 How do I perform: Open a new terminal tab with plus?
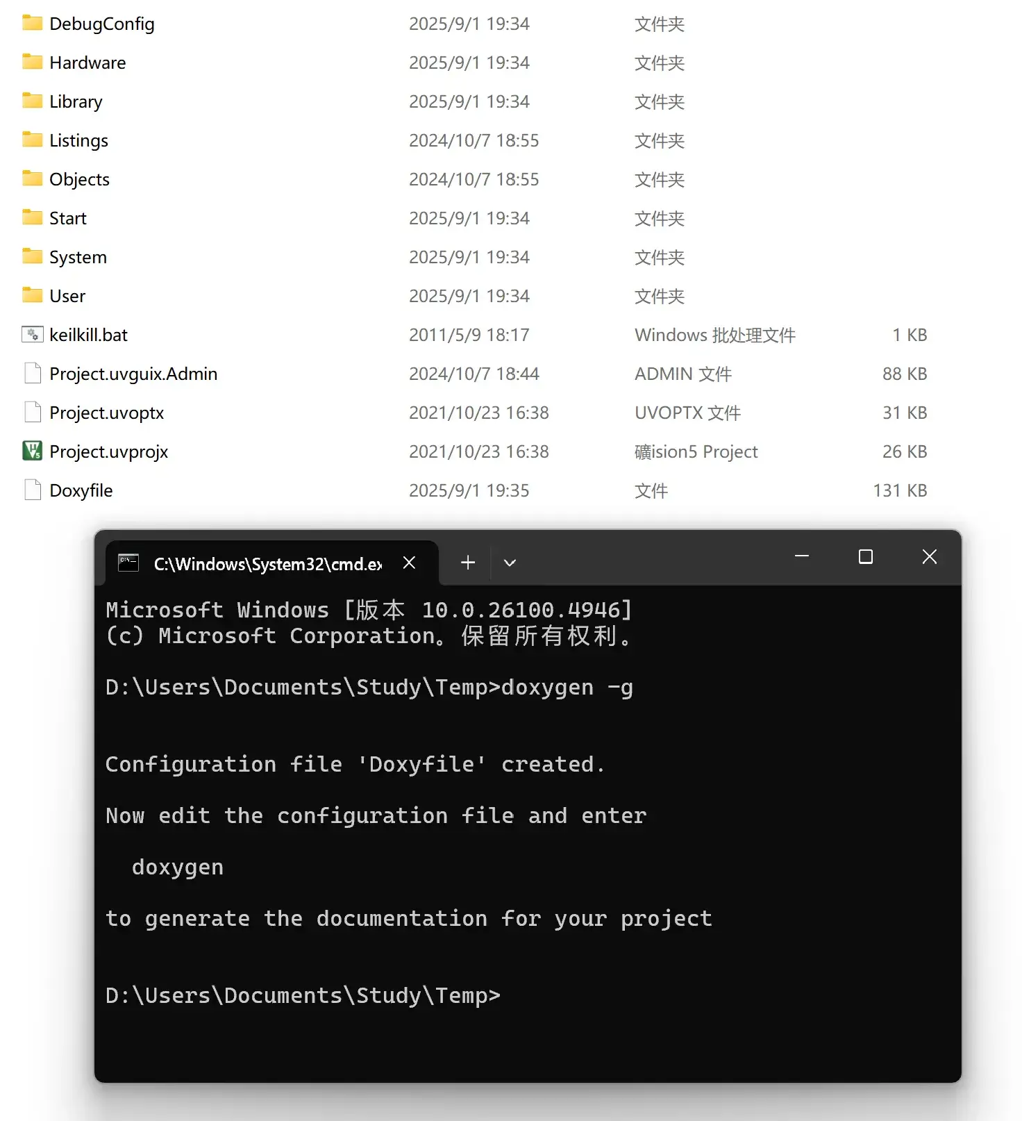pos(468,563)
